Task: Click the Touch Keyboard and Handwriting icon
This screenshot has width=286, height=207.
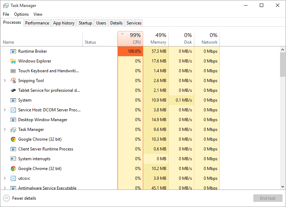Action: click(13, 71)
